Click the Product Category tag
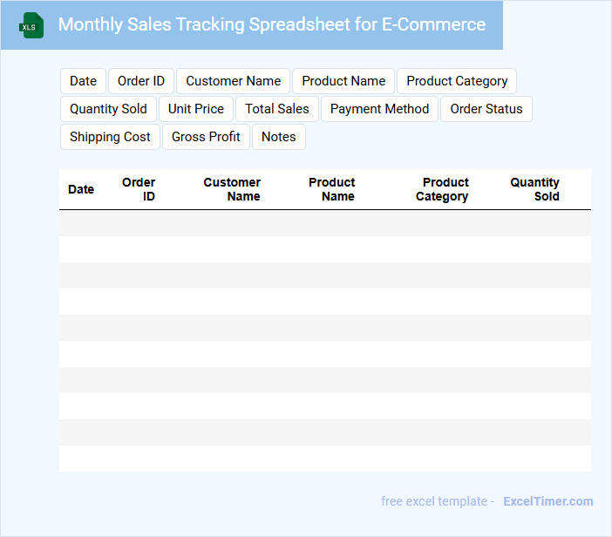This screenshot has width=612, height=537. pos(457,81)
